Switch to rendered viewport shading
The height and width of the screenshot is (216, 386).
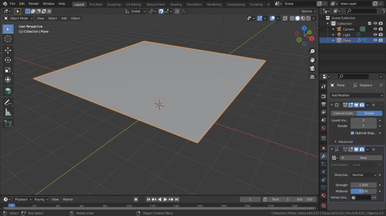click(308, 18)
